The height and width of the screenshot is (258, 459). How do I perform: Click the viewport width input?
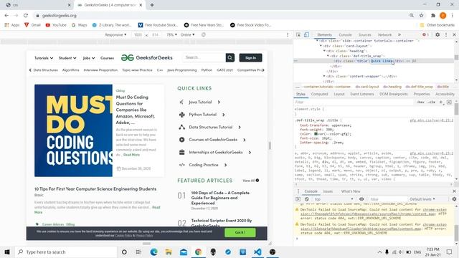coord(138,34)
